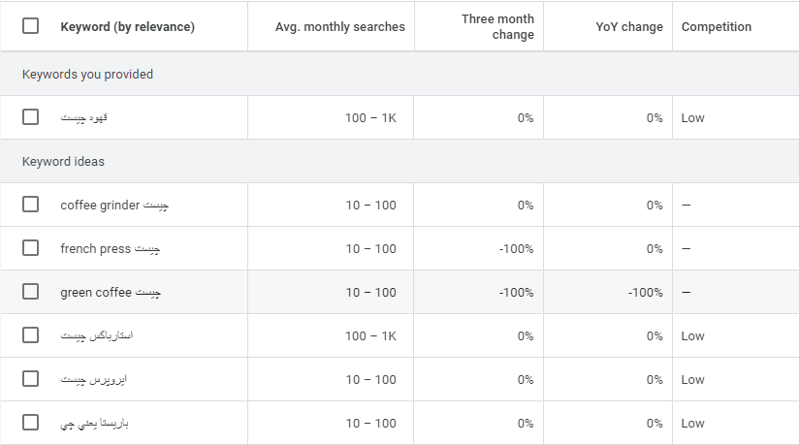
Task: Check the box for باریستا یعنی چی
Action: tap(31, 423)
